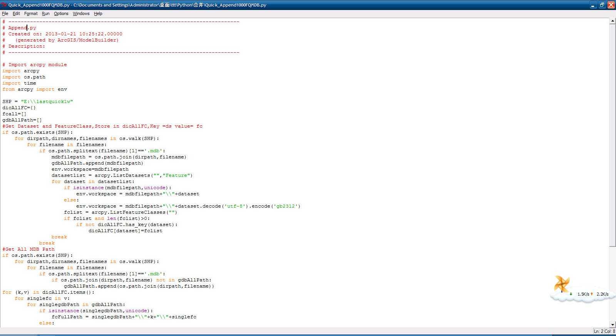Click the scrollbar up arrow
The width and height of the screenshot is (616, 336).
[613, 22]
